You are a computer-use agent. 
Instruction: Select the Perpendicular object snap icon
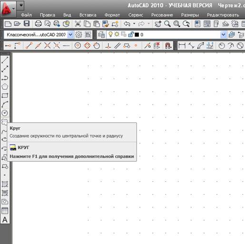tap(108, 46)
